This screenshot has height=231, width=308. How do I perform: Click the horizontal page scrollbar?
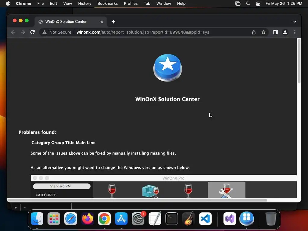137,200
